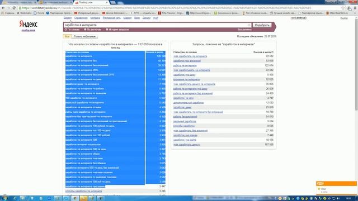This screenshot has width=358, height=201.
Task: Open similar query 'реальный заработок'
Action: coord(185,121)
